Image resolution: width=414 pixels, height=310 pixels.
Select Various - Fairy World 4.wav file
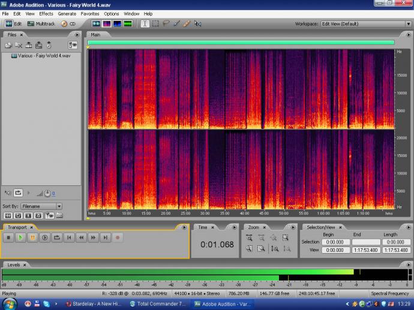[x=41, y=56]
